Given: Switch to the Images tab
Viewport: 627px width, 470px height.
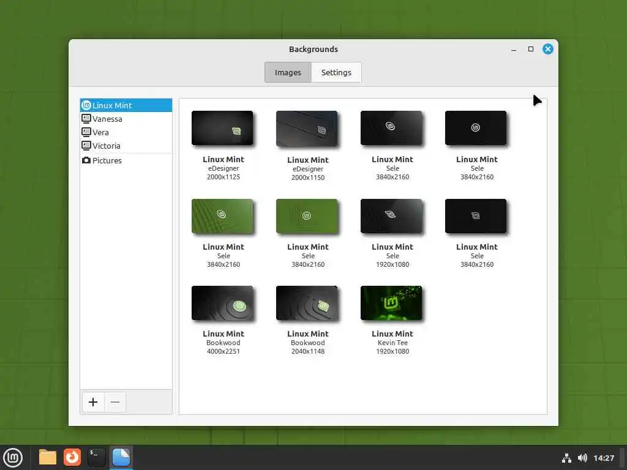Looking at the screenshot, I should point(288,72).
